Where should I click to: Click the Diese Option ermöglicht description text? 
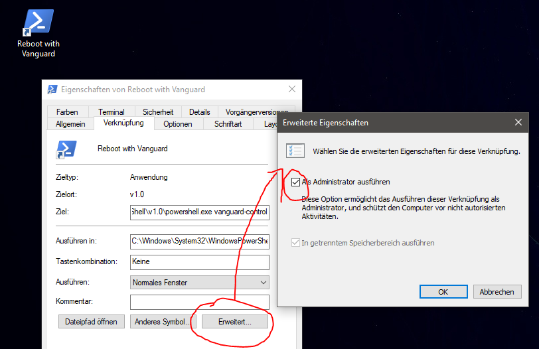click(404, 208)
